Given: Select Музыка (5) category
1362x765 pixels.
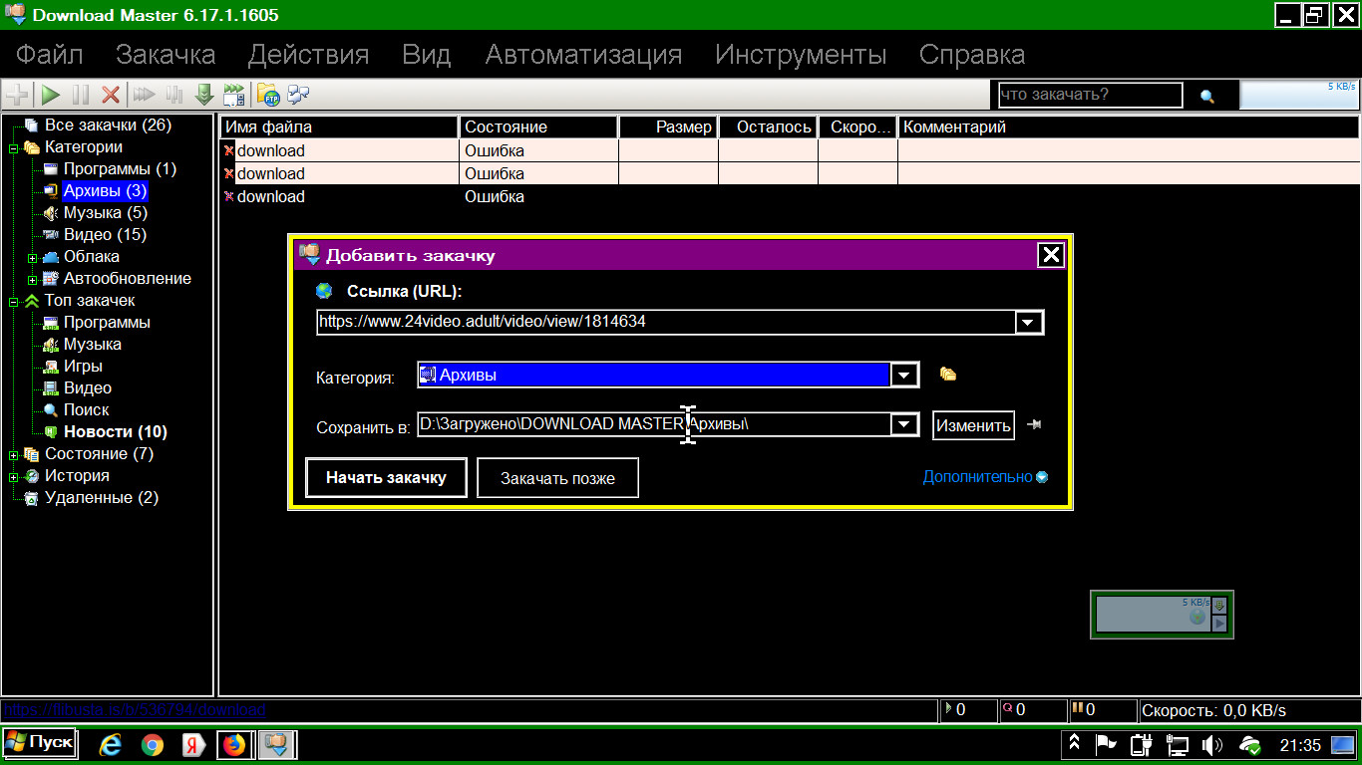Looking at the screenshot, I should (x=105, y=213).
